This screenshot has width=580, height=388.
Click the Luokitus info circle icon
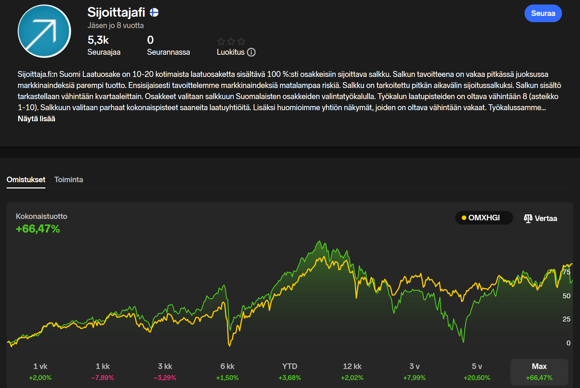[251, 52]
